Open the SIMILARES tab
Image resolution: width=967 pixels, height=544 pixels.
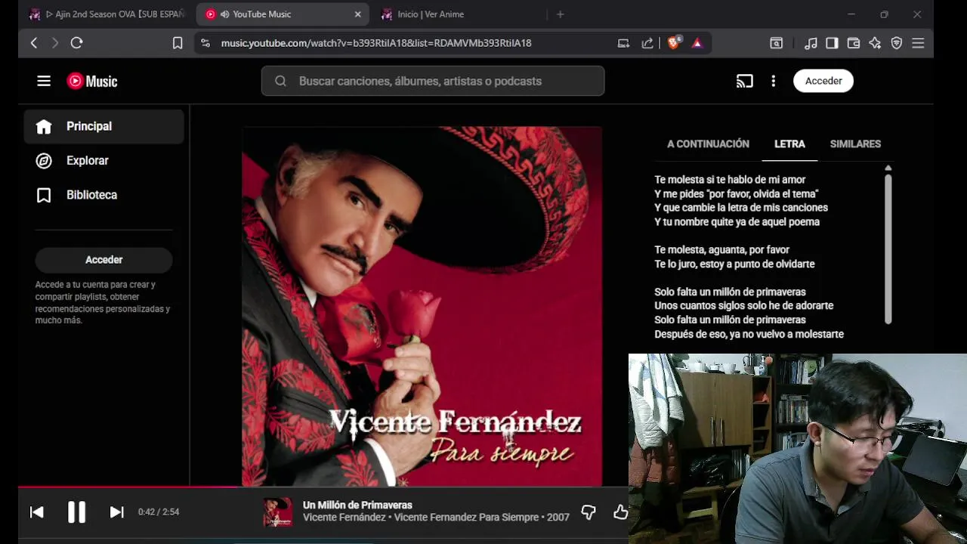coord(855,144)
